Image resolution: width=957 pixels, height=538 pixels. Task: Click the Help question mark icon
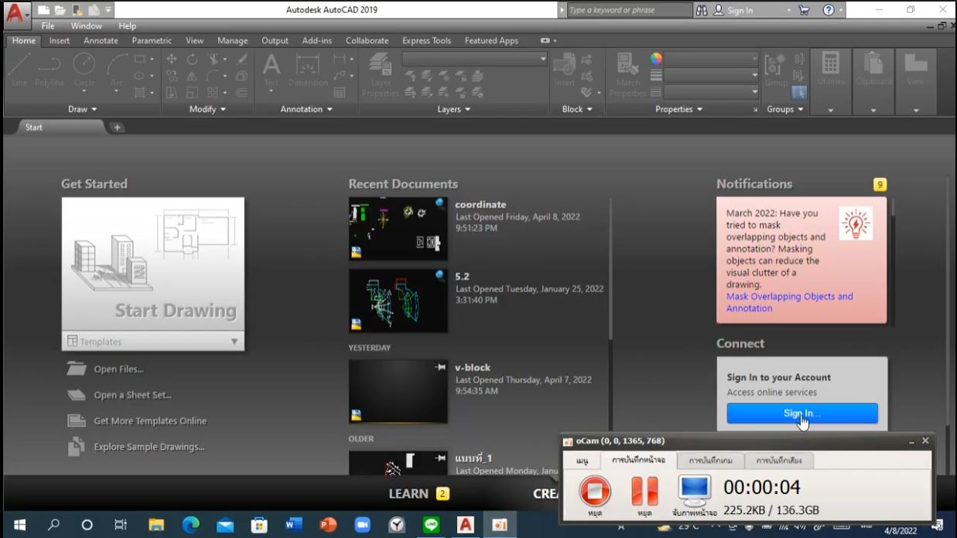(x=829, y=10)
